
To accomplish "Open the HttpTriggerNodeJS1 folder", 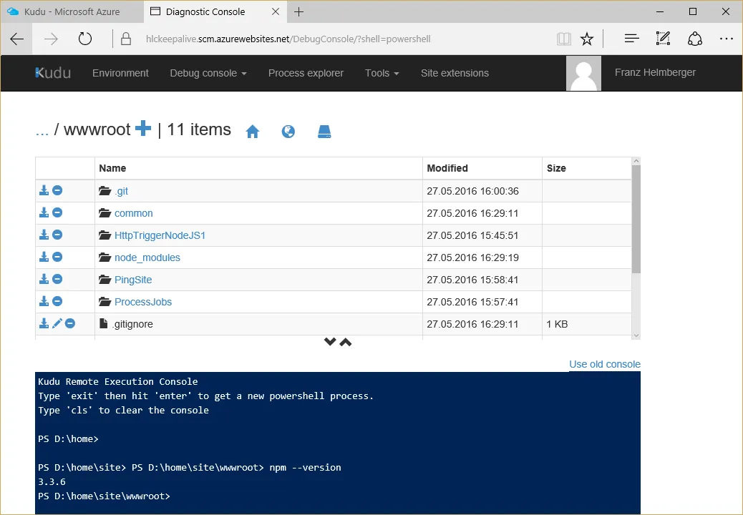I will 160,235.
